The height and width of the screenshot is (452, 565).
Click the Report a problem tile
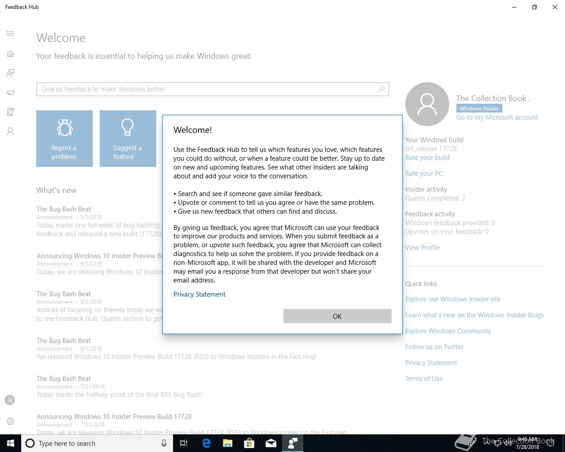(x=64, y=139)
